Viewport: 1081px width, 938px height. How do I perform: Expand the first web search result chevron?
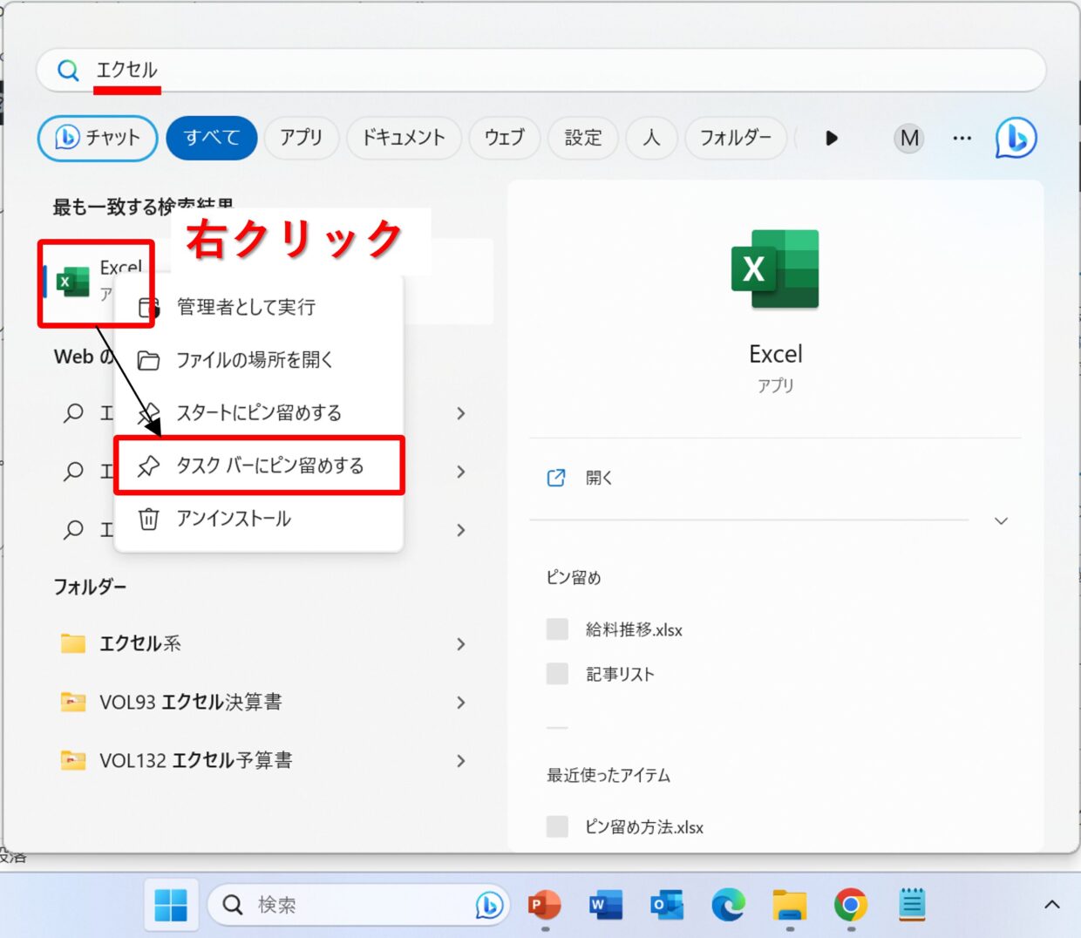[x=461, y=413]
